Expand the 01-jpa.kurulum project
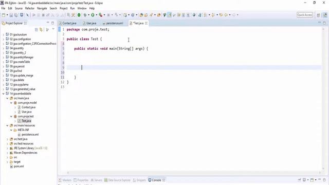329x185 pixels. coord(4,34)
